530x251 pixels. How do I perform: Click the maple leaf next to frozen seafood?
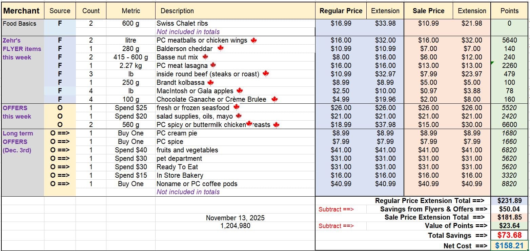click(x=236, y=107)
